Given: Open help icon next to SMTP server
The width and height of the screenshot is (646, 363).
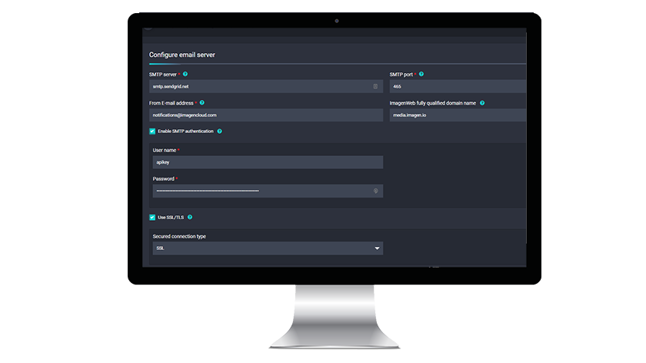Looking at the screenshot, I should 185,74.
